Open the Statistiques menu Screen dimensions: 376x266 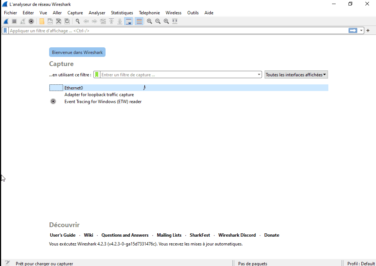tap(122, 13)
